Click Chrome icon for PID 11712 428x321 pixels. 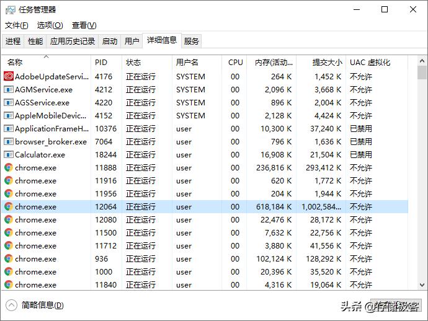click(x=9, y=246)
